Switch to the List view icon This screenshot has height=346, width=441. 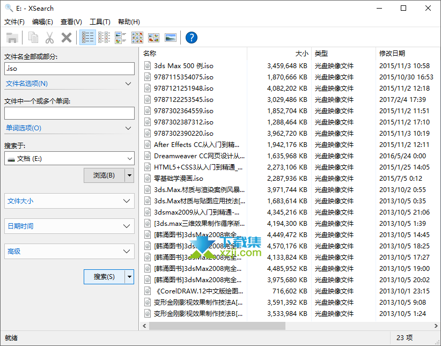click(104, 38)
